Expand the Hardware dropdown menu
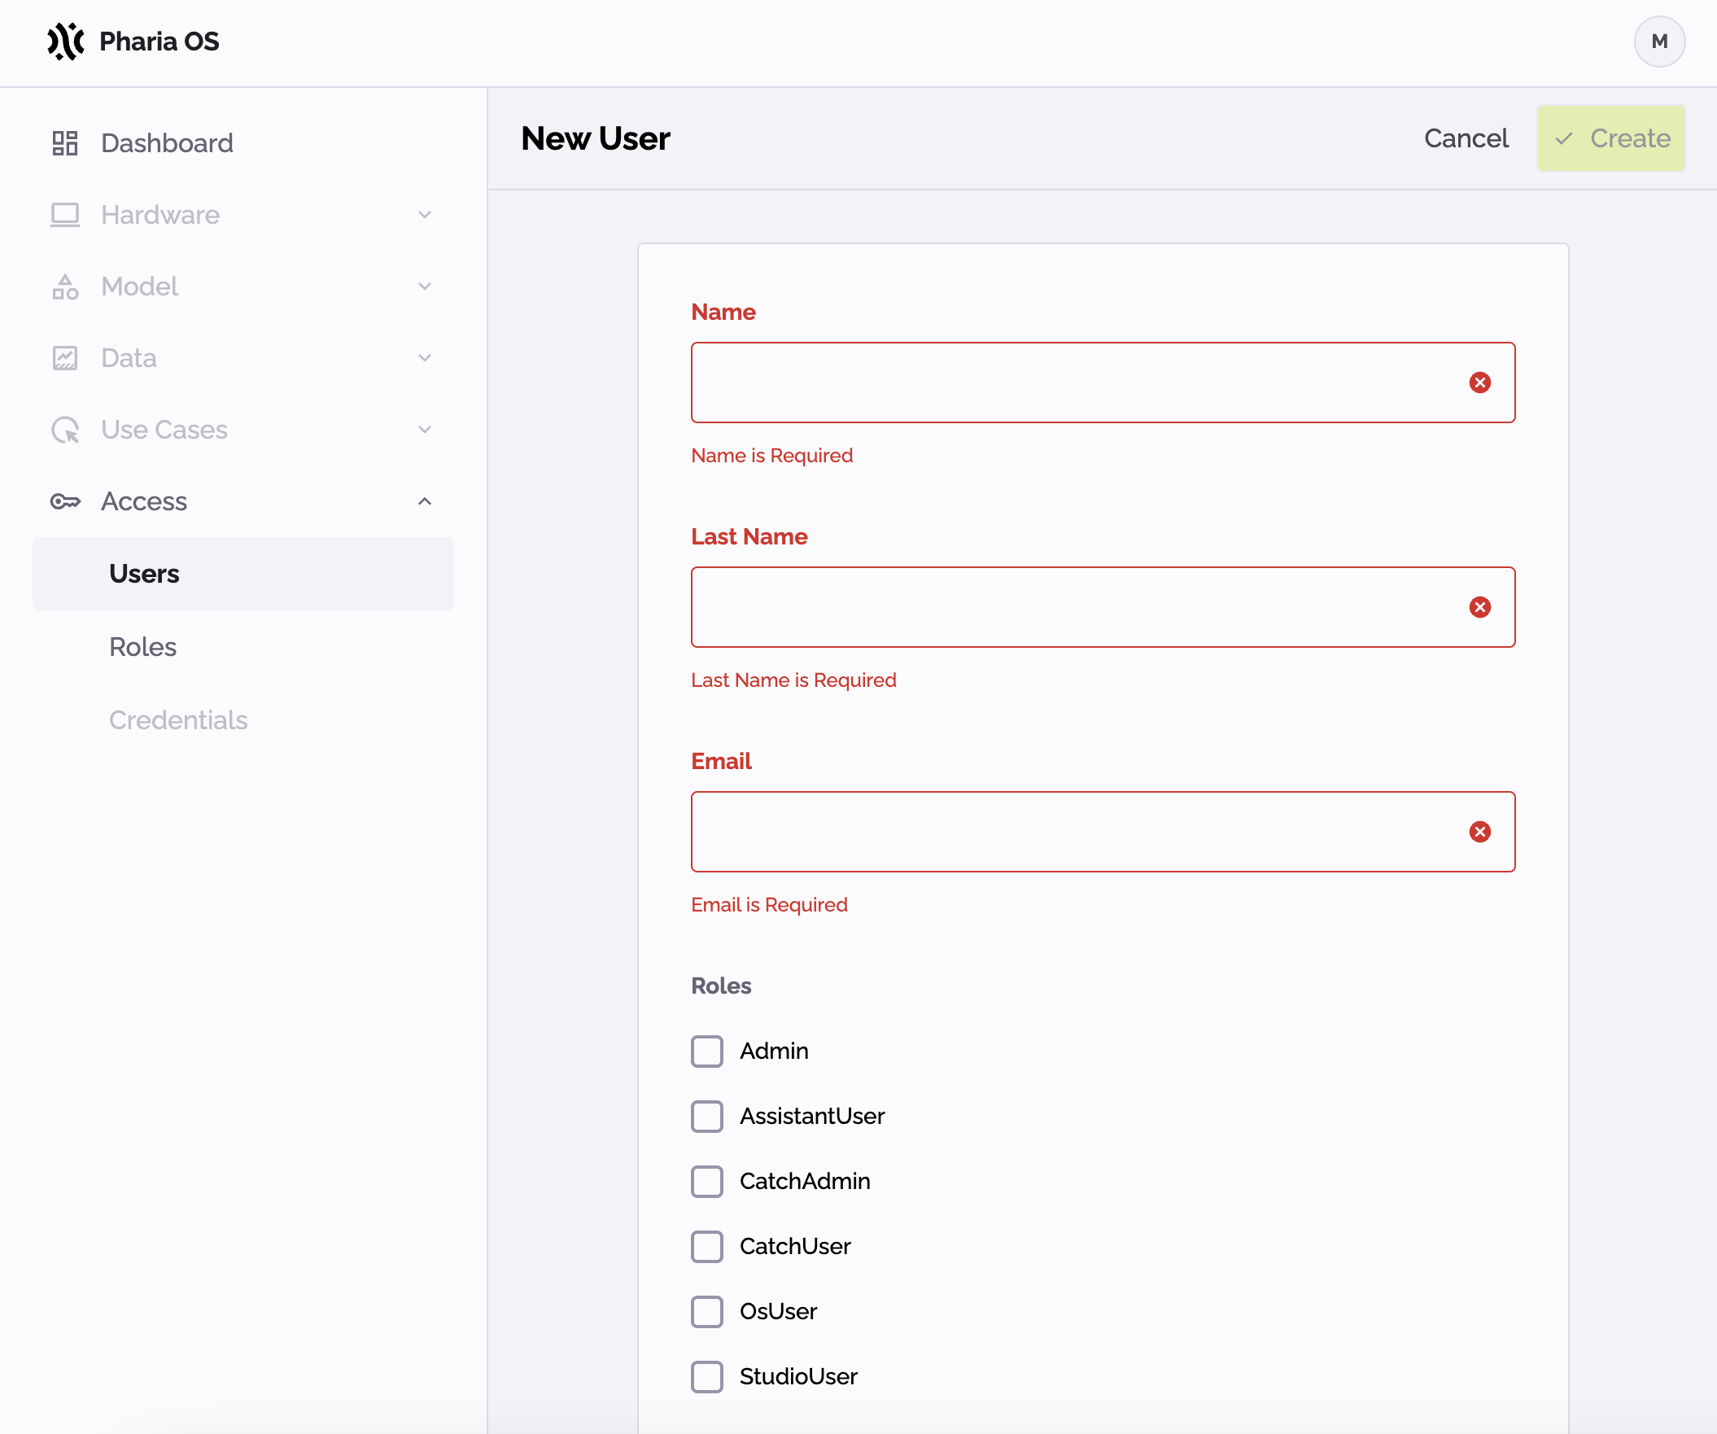This screenshot has width=1717, height=1434. (x=242, y=214)
